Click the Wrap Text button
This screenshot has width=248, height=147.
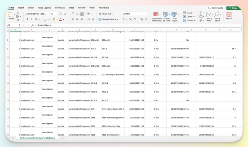coord(106,14)
